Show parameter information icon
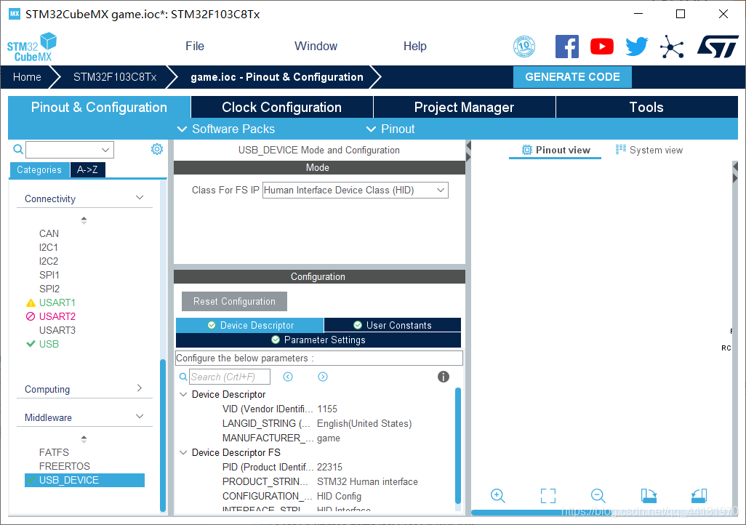The height and width of the screenshot is (525, 746). pos(443,377)
